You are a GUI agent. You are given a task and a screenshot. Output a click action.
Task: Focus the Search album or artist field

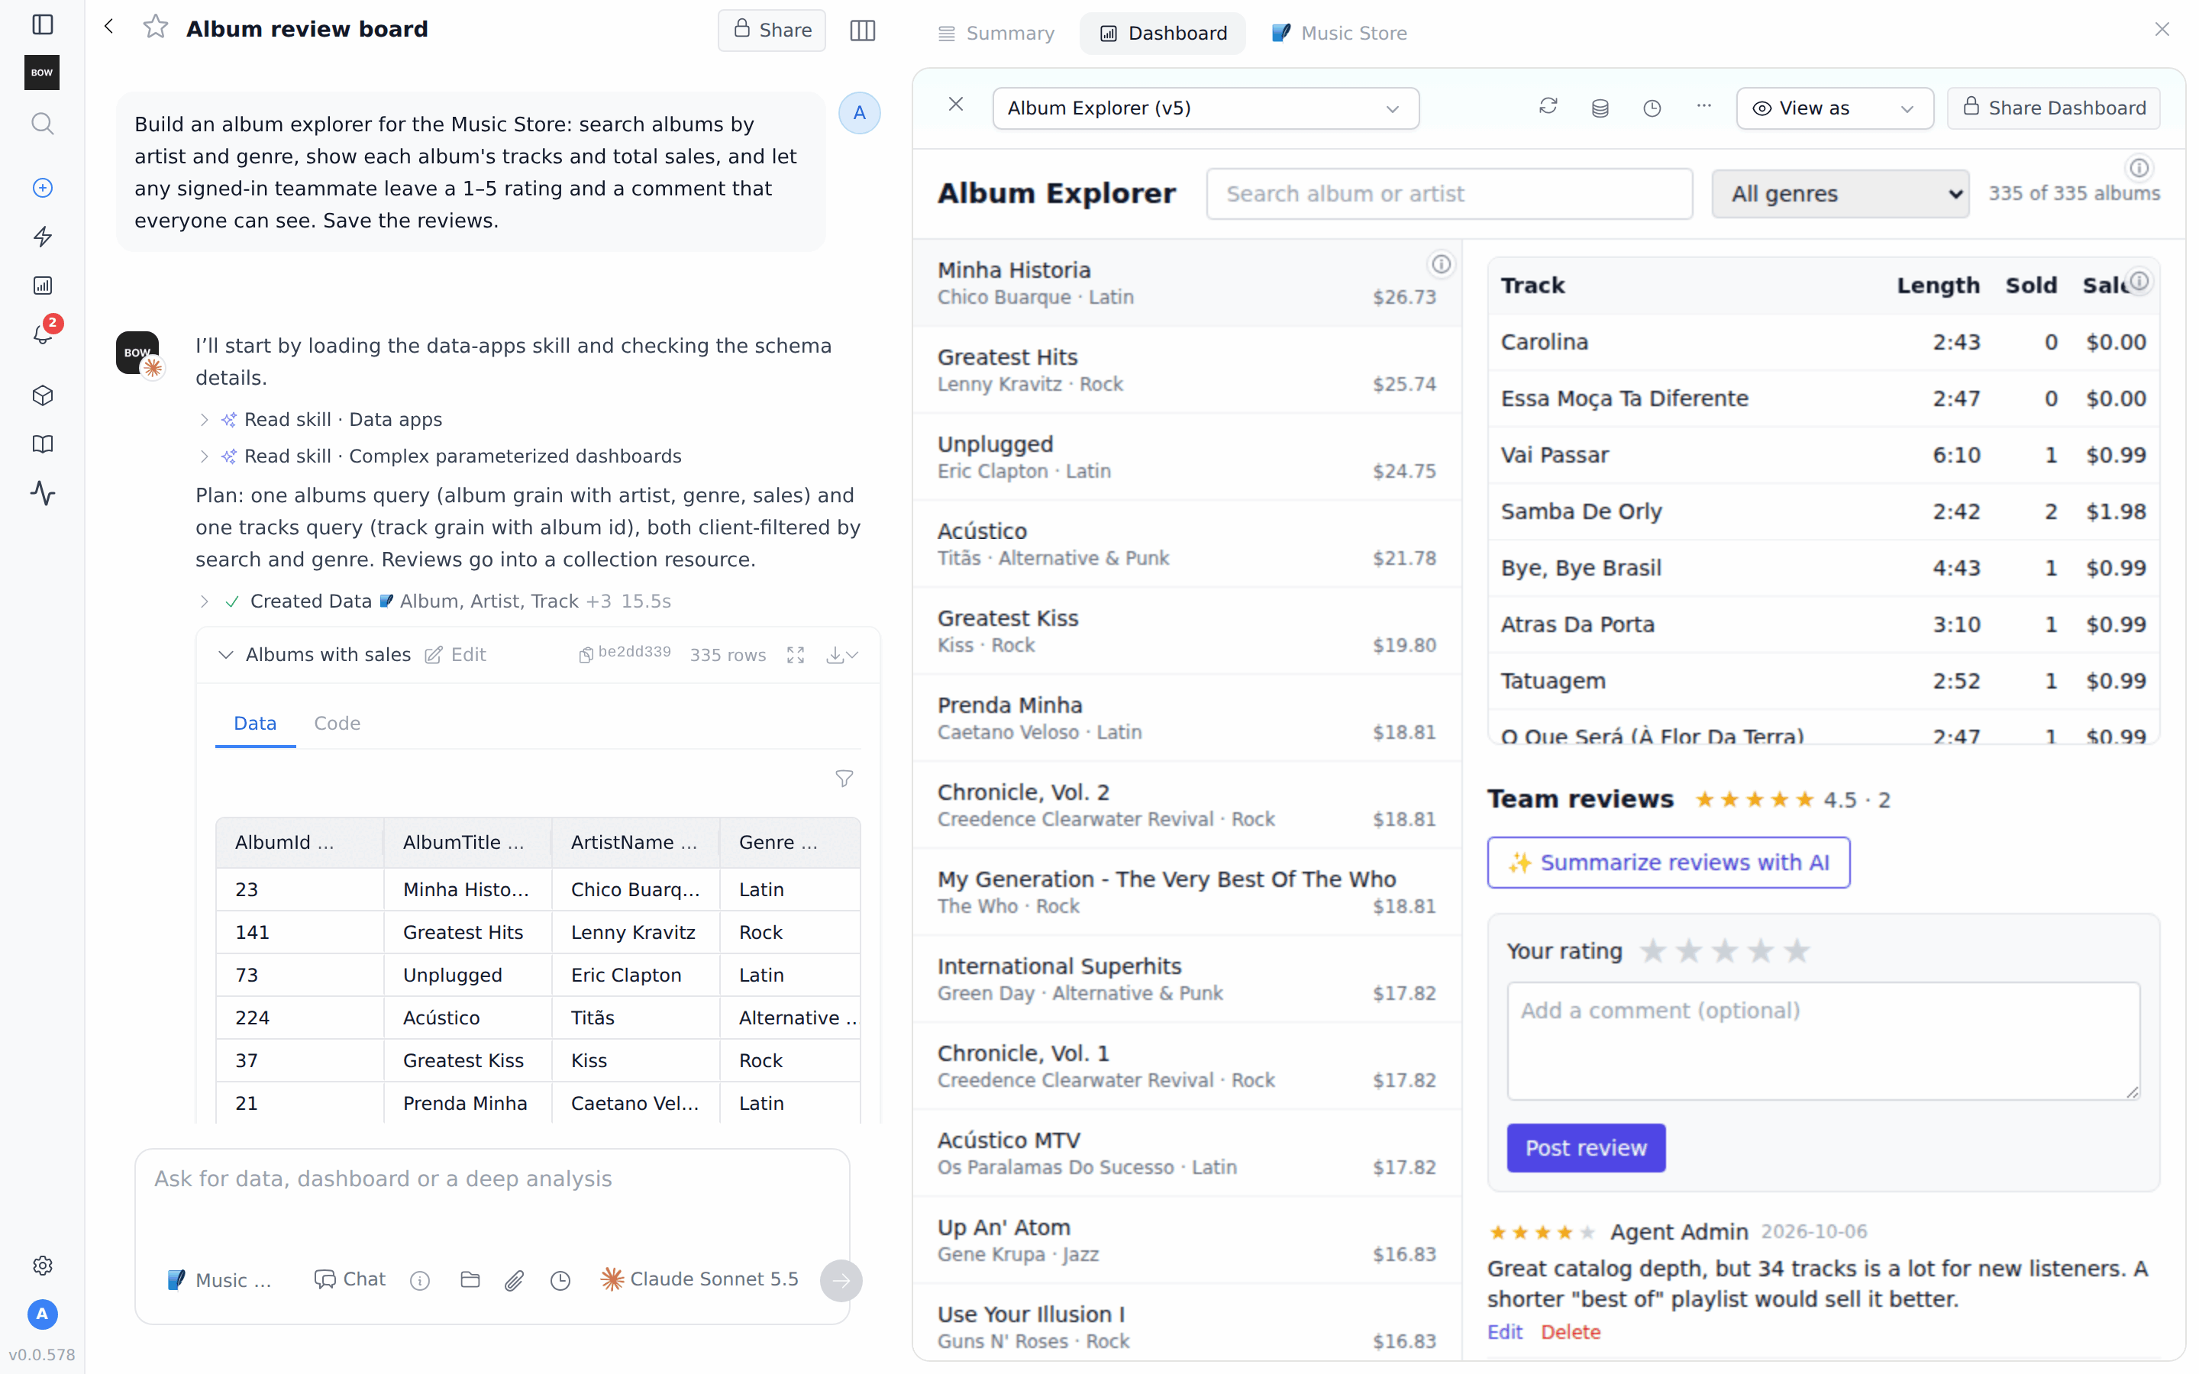tap(1449, 194)
